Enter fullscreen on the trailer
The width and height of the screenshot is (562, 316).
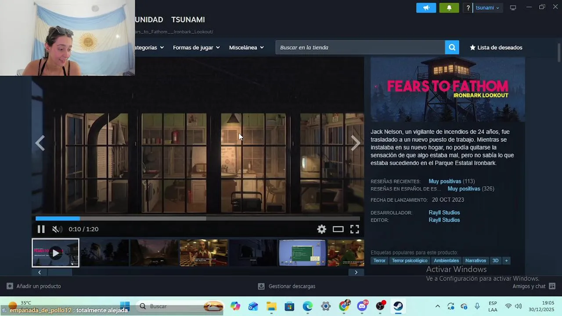tap(354, 229)
